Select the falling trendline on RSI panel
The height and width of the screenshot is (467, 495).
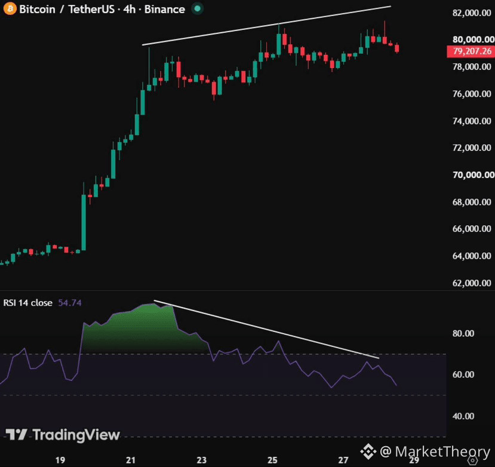pos(266,329)
